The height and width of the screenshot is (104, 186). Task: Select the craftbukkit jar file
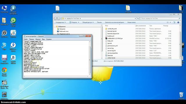coord(115,38)
